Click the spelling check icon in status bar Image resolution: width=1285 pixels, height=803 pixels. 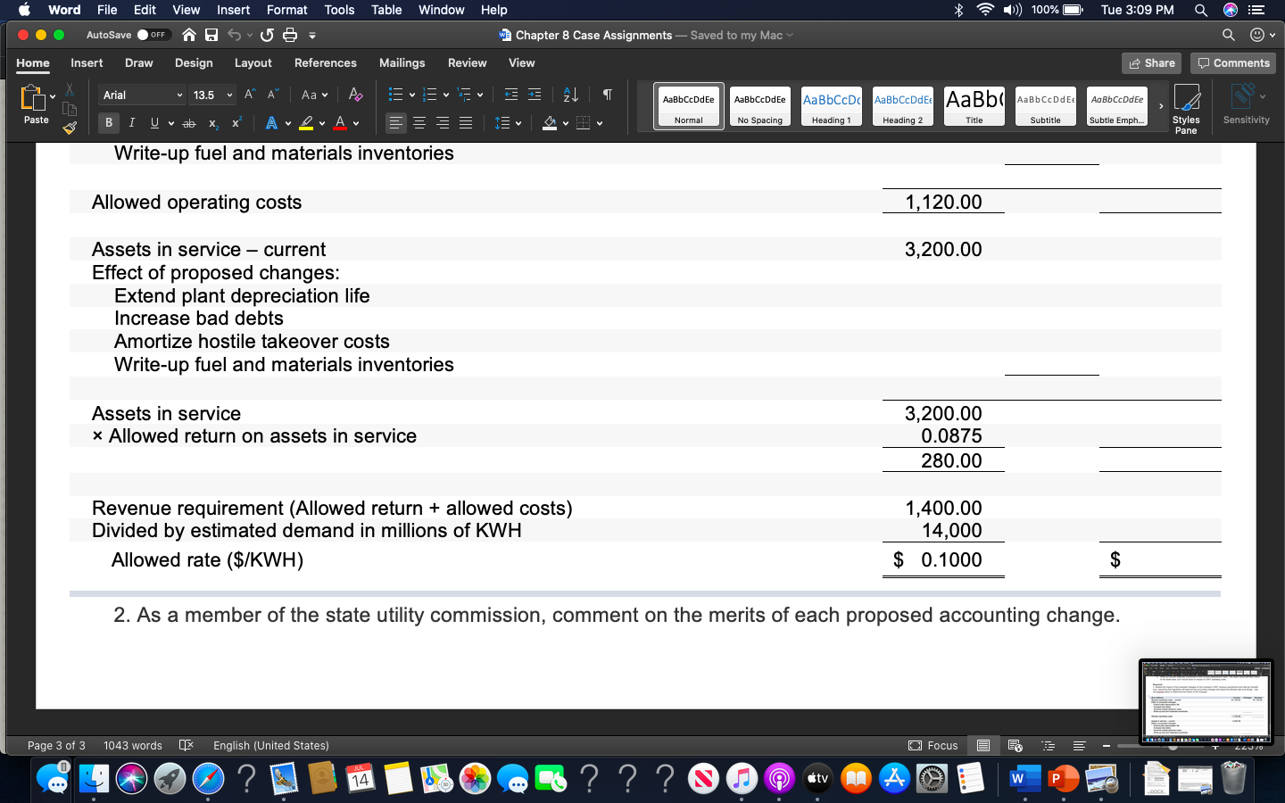[187, 746]
